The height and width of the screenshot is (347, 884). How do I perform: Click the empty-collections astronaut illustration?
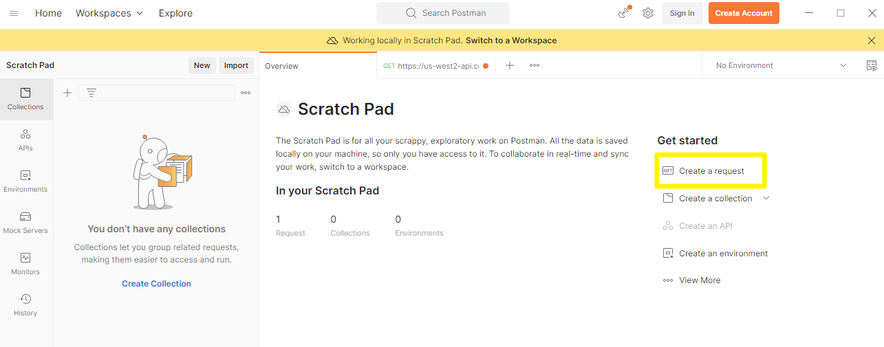(162, 172)
